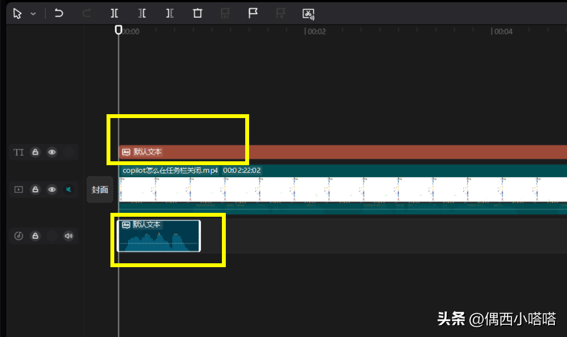Image resolution: width=567 pixels, height=337 pixels.
Task: Add a marker flag on timeline
Action: tap(253, 13)
